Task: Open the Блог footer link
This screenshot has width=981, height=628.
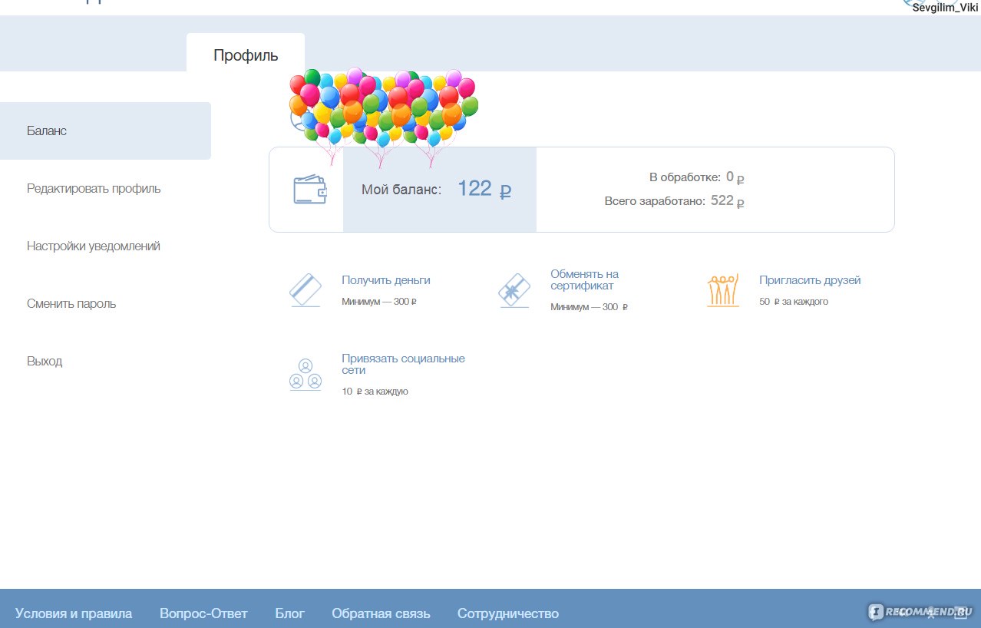Action: (290, 613)
